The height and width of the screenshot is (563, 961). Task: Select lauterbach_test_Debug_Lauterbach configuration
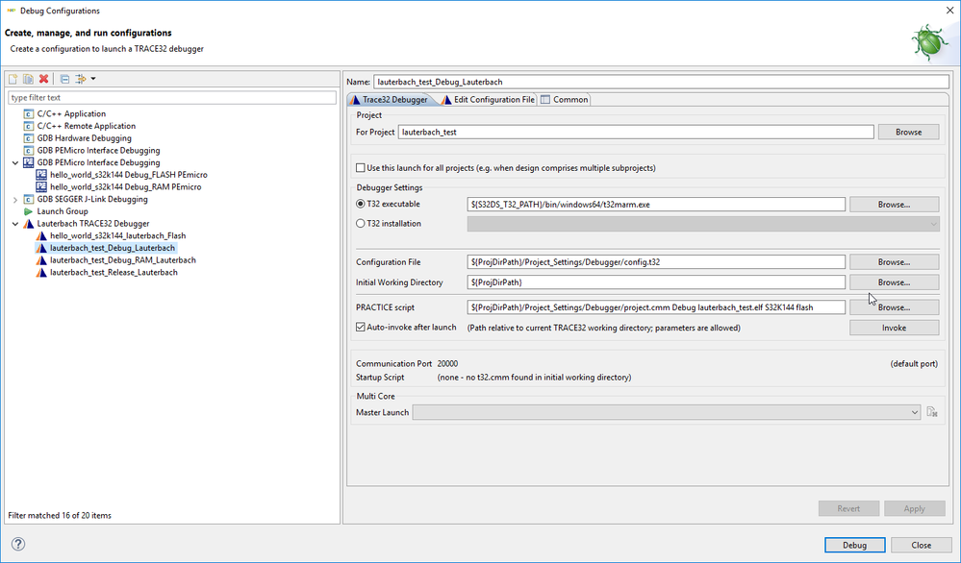(x=113, y=249)
